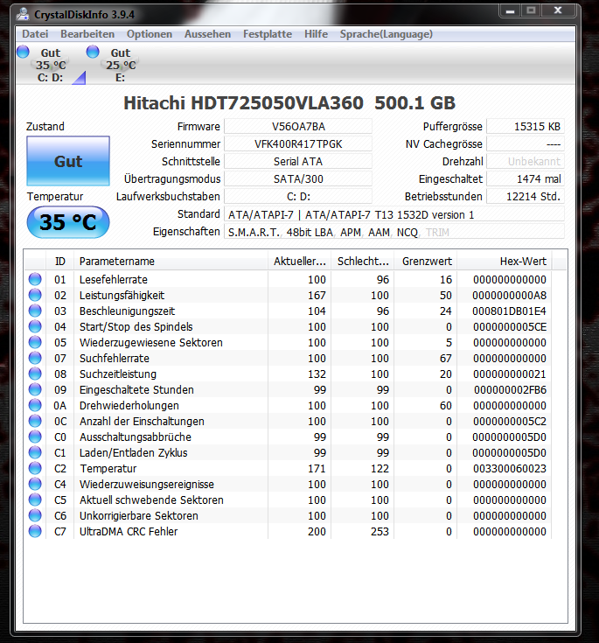Select the Lesefehlerrate parameter name
The image size is (599, 643).
(x=114, y=280)
